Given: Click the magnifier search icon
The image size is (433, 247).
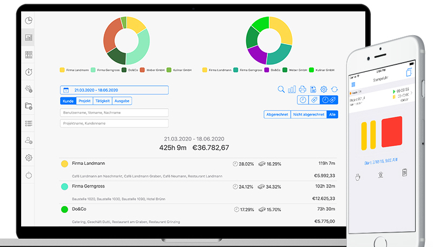Looking at the screenshot, I should 281,89.
